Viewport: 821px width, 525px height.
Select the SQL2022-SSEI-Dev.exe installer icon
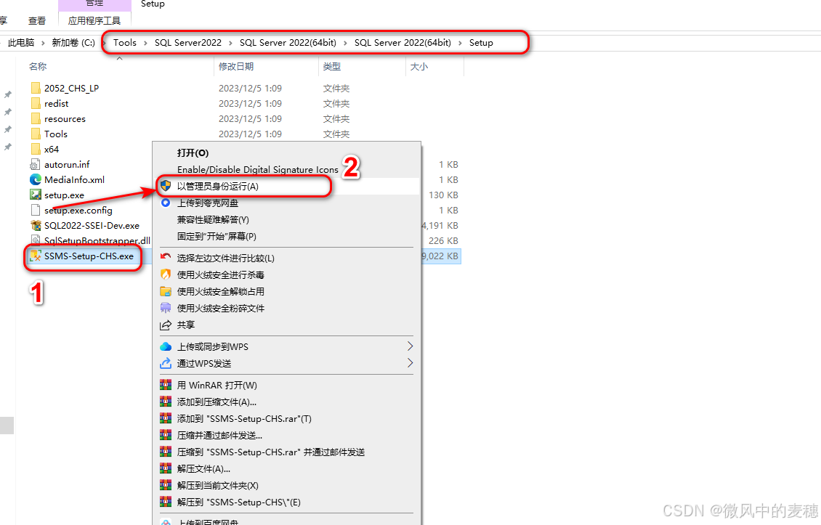click(x=36, y=225)
